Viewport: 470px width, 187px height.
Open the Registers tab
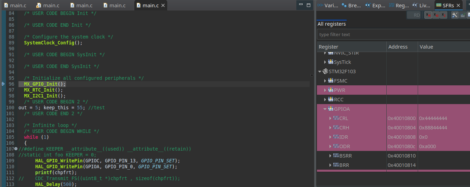tap(399, 5)
